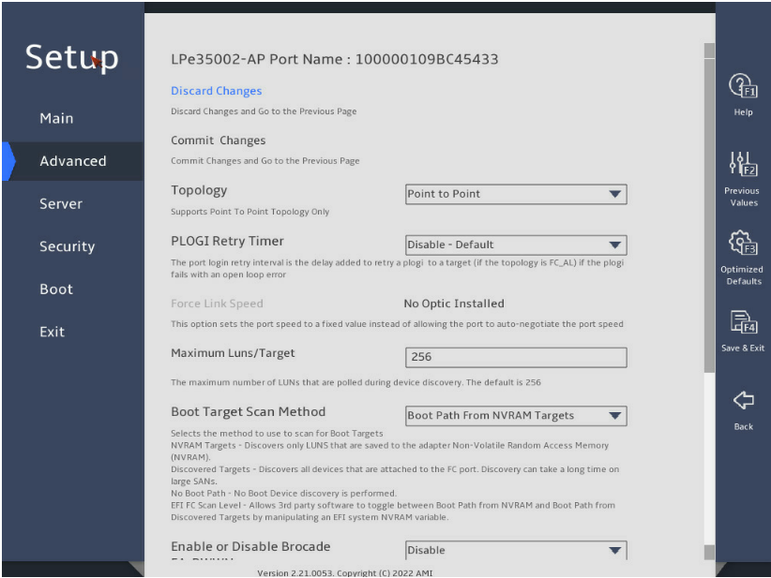Open the Main menu section
The width and height of the screenshot is (771, 578).
point(56,118)
